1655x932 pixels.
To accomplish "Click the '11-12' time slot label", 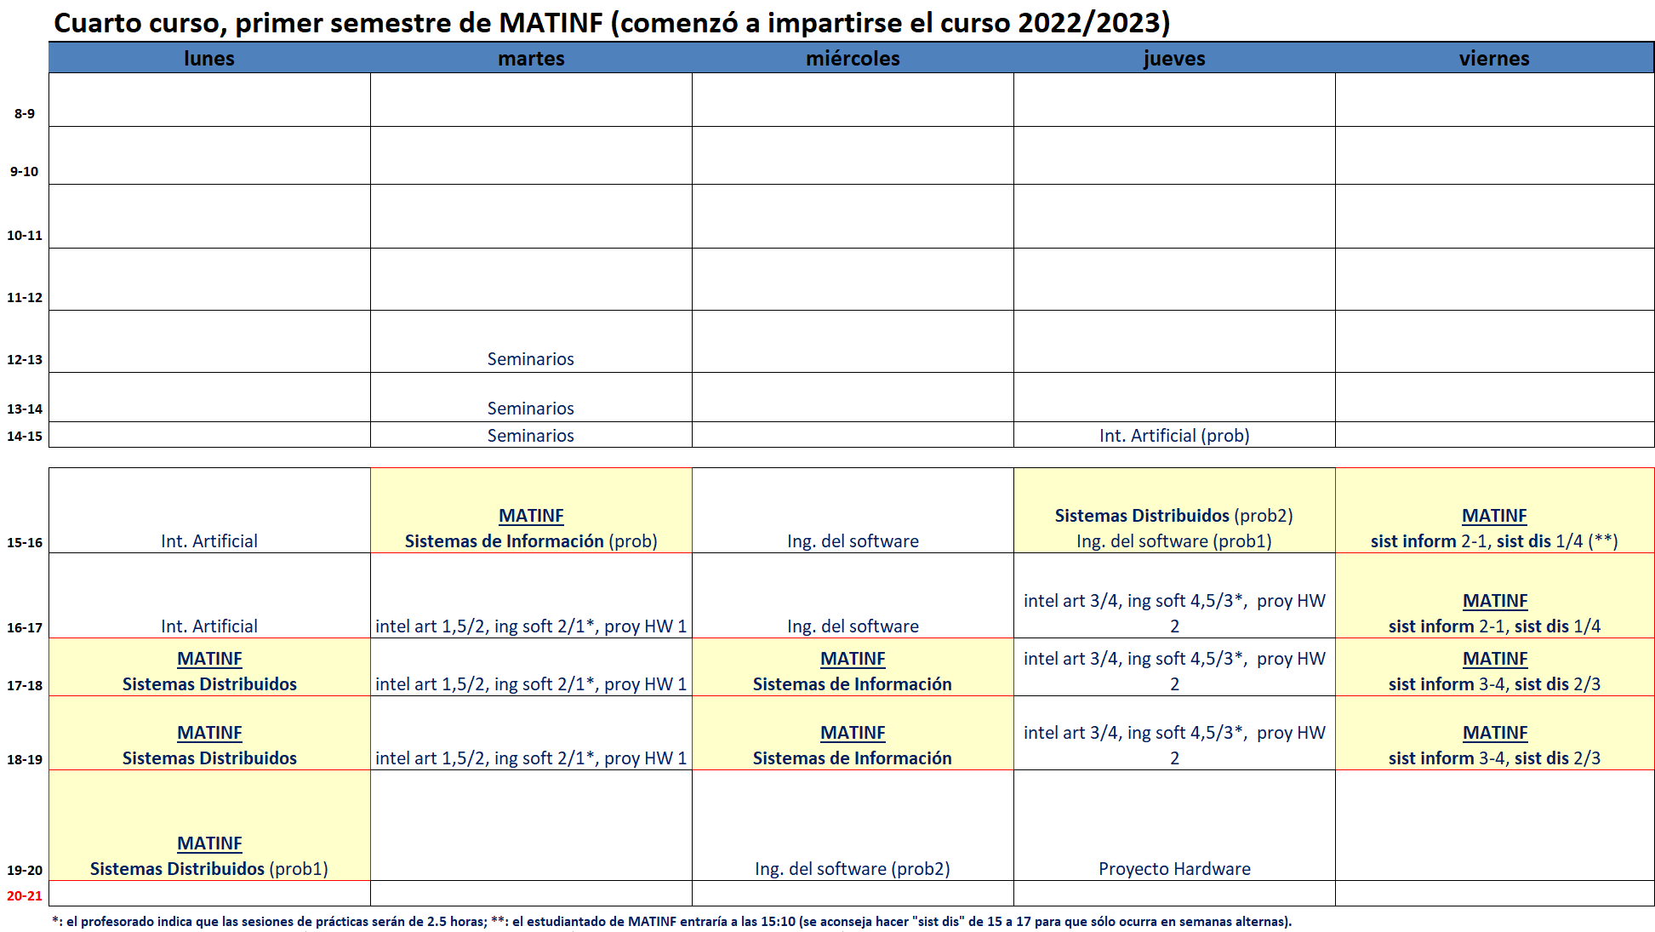I will click(25, 298).
